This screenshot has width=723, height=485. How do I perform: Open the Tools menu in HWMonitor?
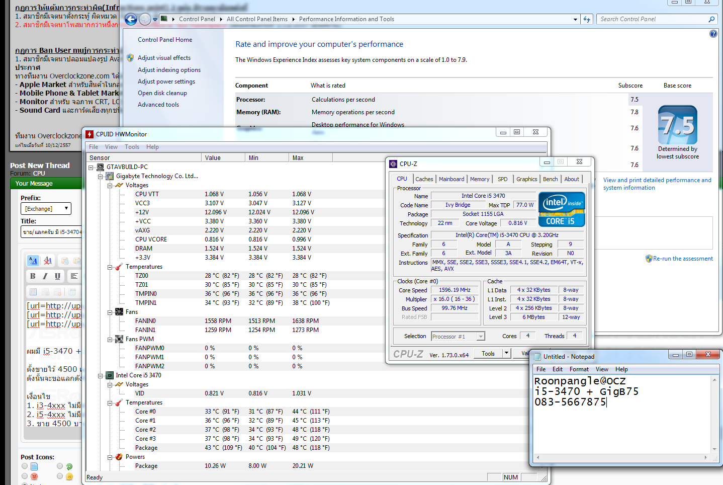pyautogui.click(x=132, y=147)
